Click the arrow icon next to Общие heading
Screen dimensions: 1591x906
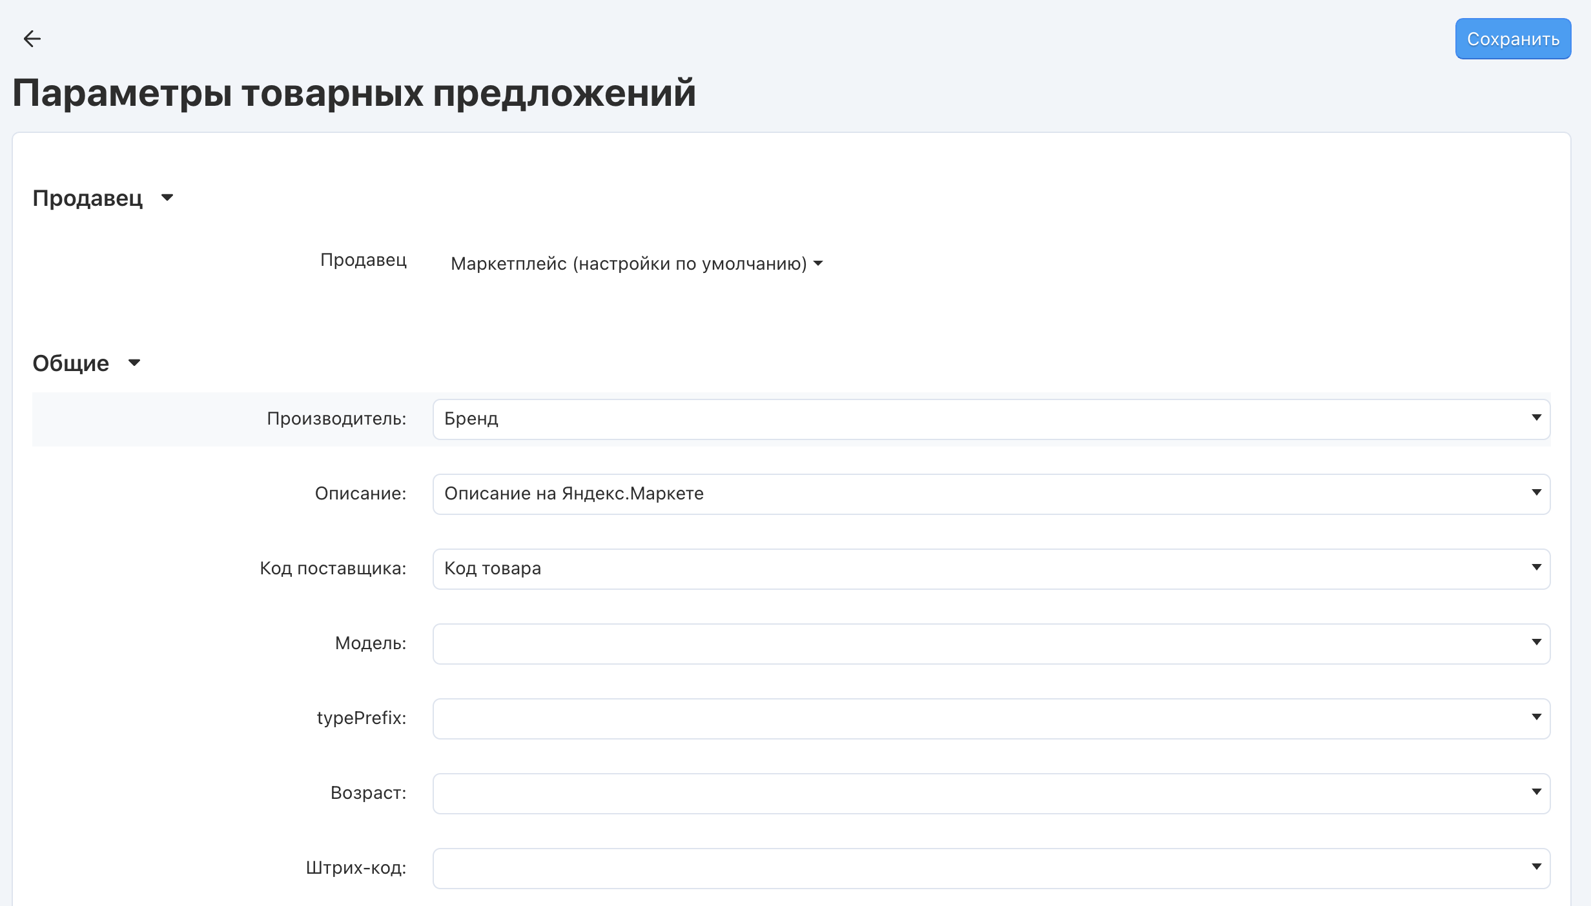click(x=134, y=363)
